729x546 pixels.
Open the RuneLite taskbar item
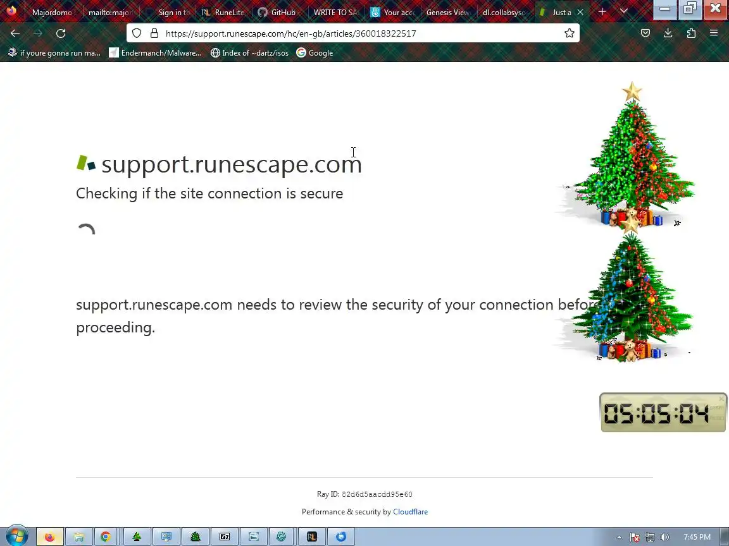[311, 537]
